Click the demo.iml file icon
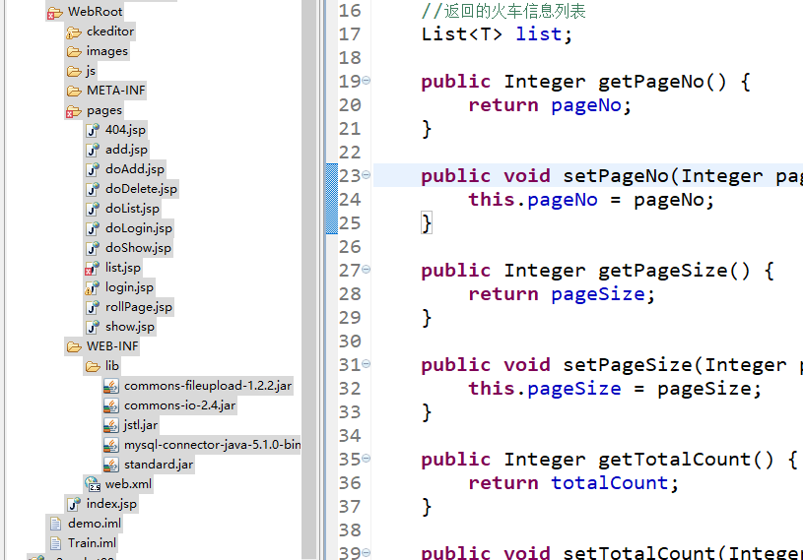The image size is (803, 560). click(x=55, y=524)
